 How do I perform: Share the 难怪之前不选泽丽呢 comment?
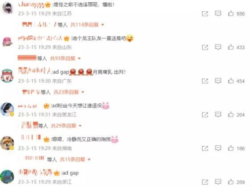point(205,14)
